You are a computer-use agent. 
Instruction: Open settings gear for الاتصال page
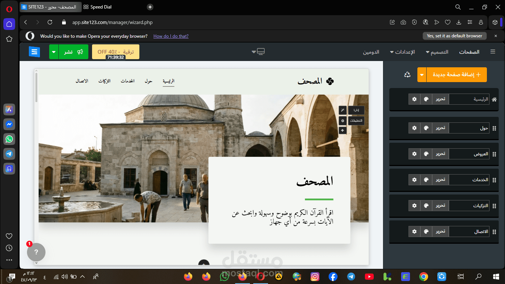(x=414, y=231)
